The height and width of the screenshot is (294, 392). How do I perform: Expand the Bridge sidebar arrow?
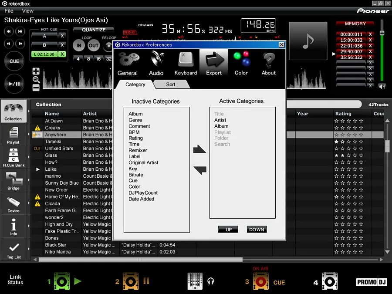28,180
